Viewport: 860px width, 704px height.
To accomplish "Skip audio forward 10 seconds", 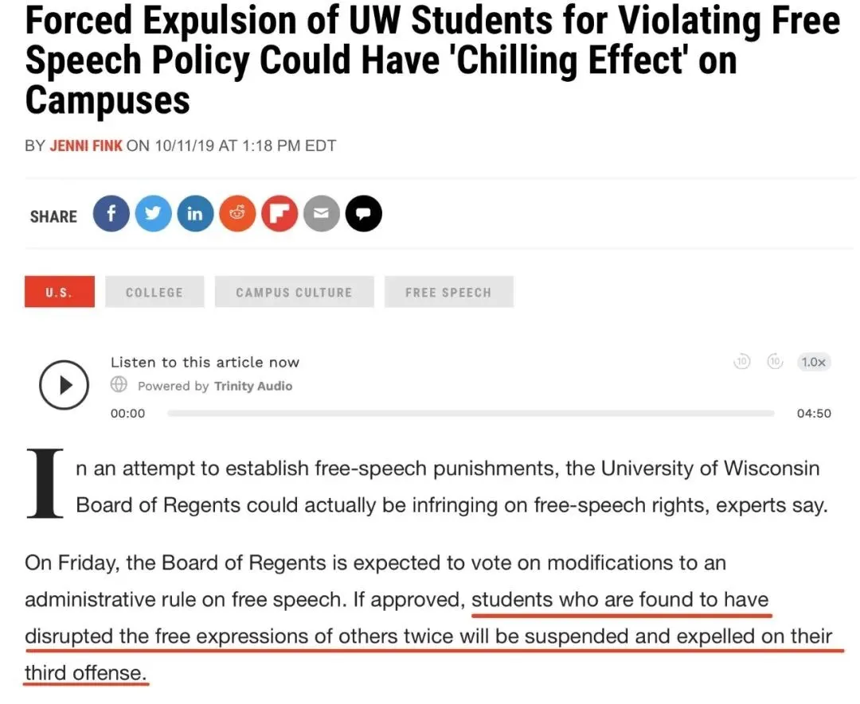I will [774, 362].
